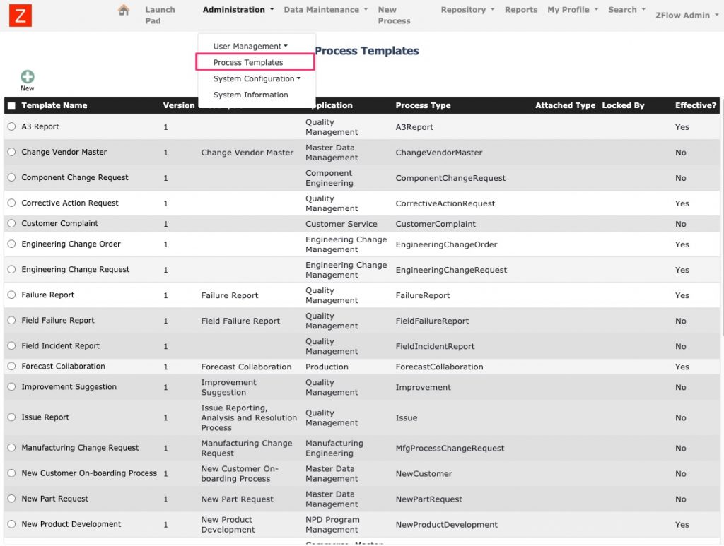Click the EngineeringChangeRequest process type cell
Viewport: 724px width, 546px height.
point(451,270)
